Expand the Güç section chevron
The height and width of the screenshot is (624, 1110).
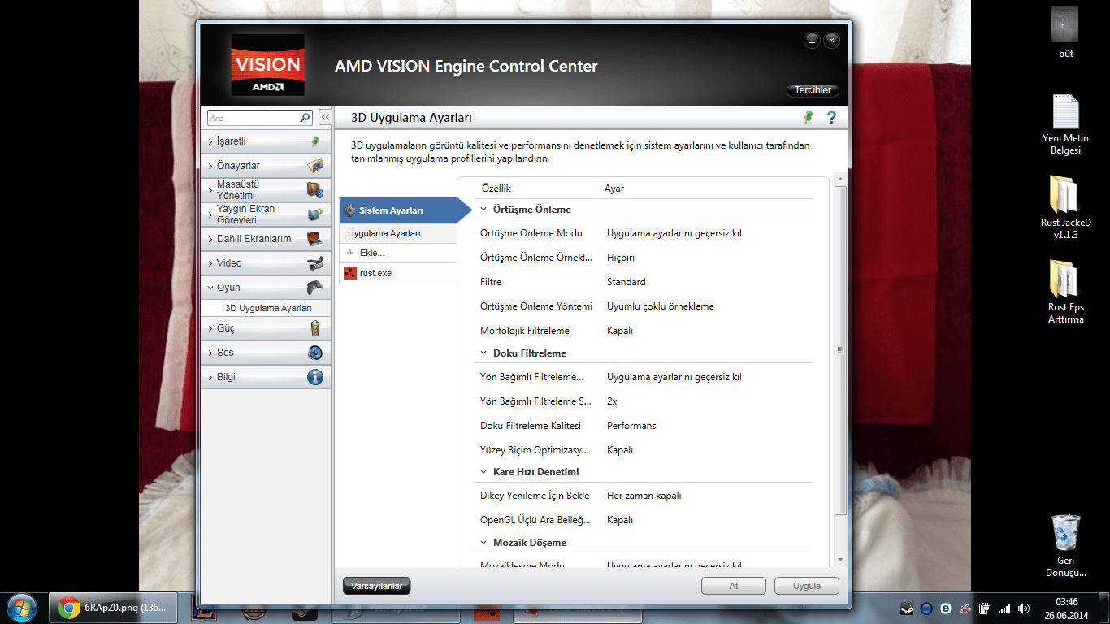tap(210, 328)
